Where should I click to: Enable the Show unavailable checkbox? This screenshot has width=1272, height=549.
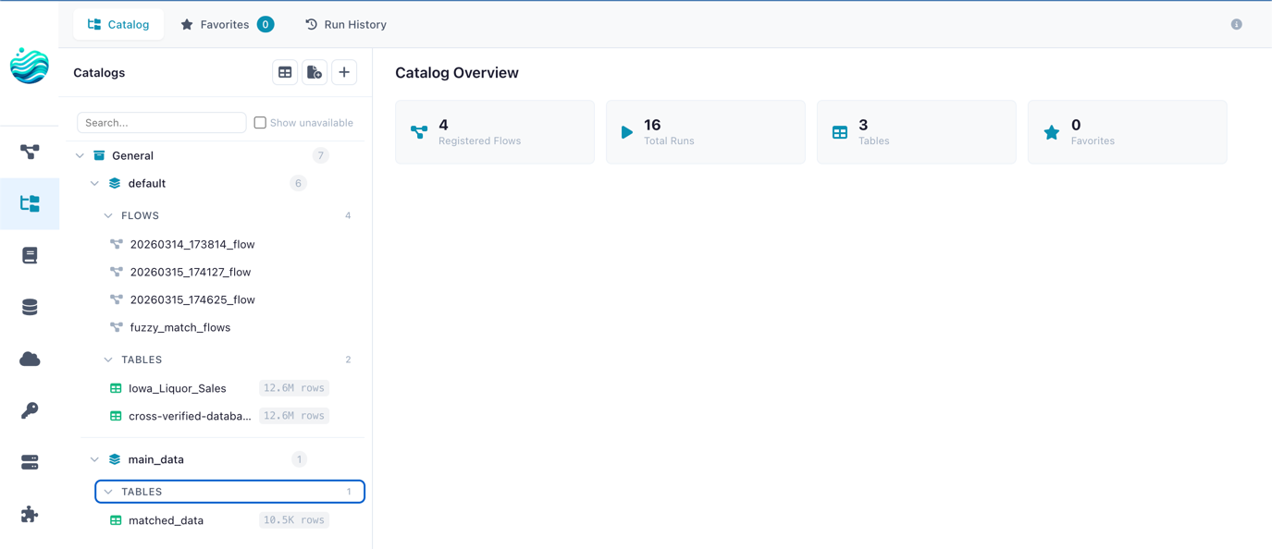point(259,122)
